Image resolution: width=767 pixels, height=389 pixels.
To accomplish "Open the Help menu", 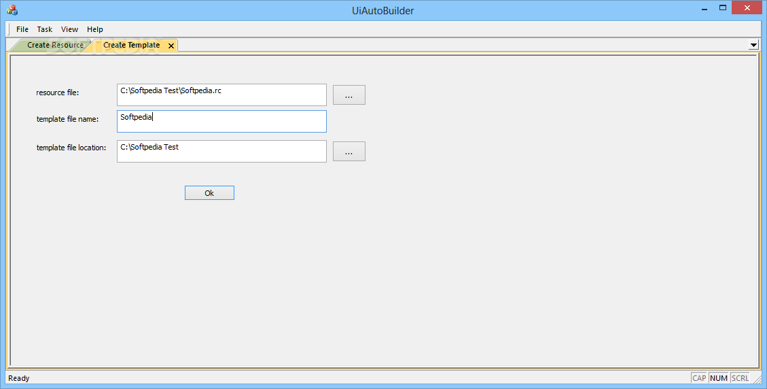I will pyautogui.click(x=95, y=29).
